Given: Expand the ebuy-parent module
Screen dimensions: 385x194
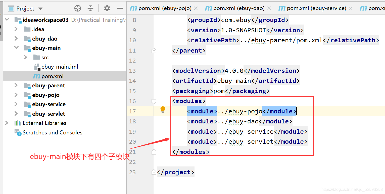Looking at the screenshot, I should (16, 85).
